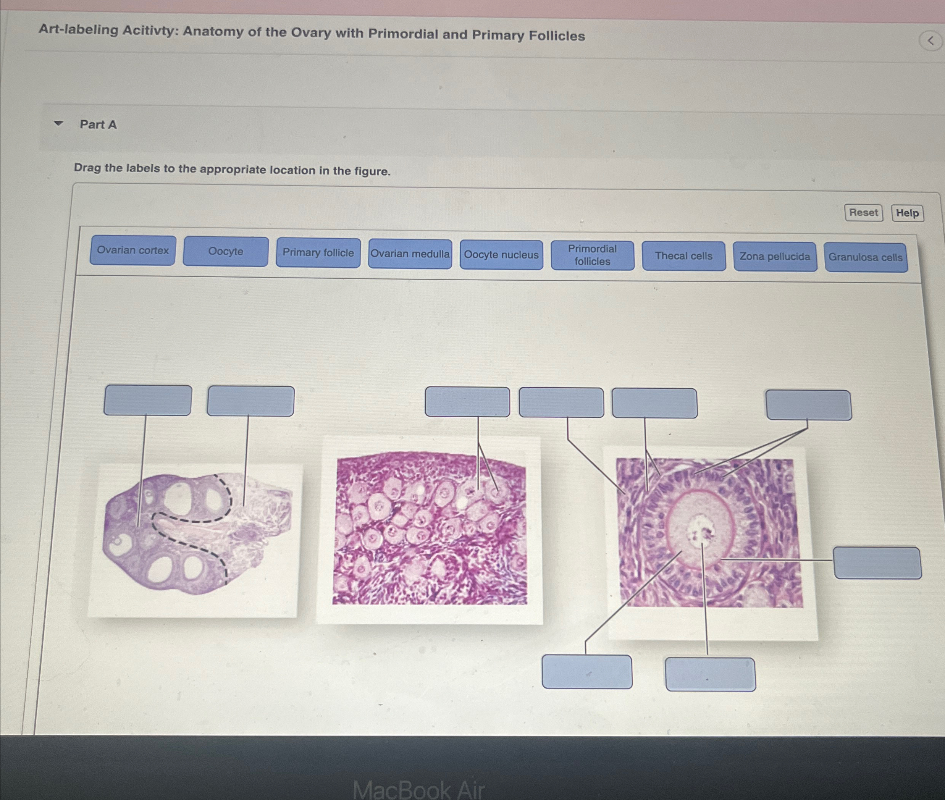Screen dimensions: 945x800
Task: Pick the Thecal cells label
Action: tap(684, 256)
